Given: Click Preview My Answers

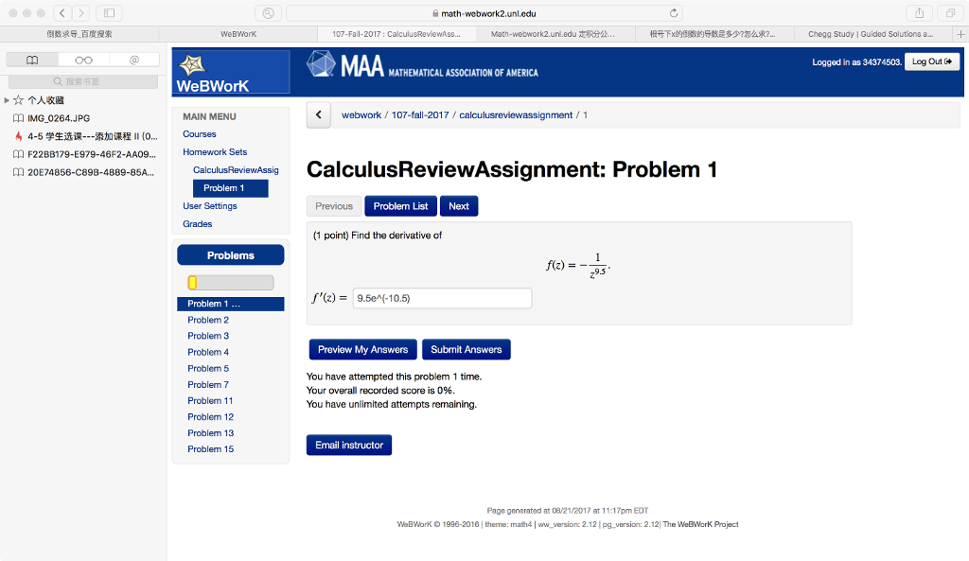Looking at the screenshot, I should point(362,349).
